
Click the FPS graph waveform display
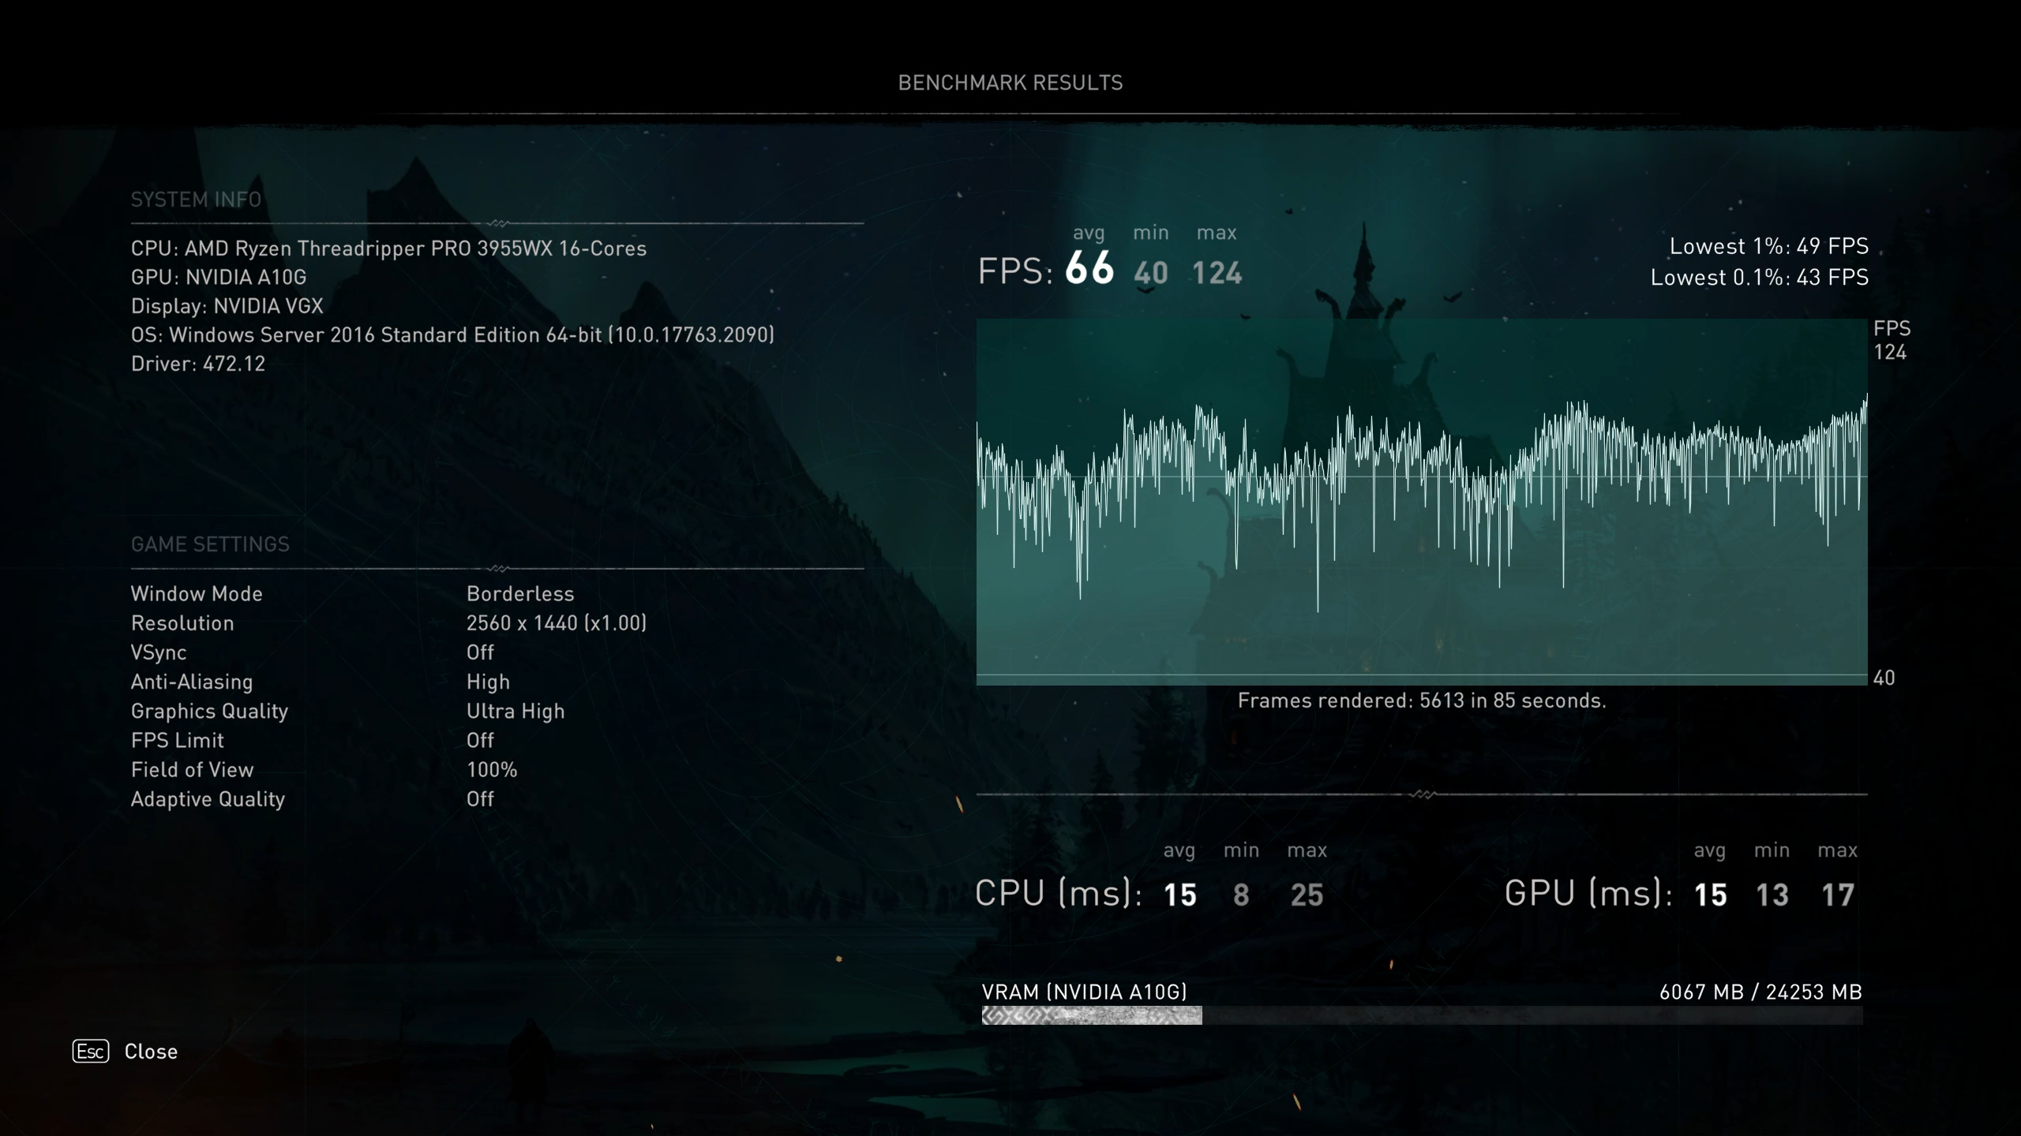[x=1421, y=501]
